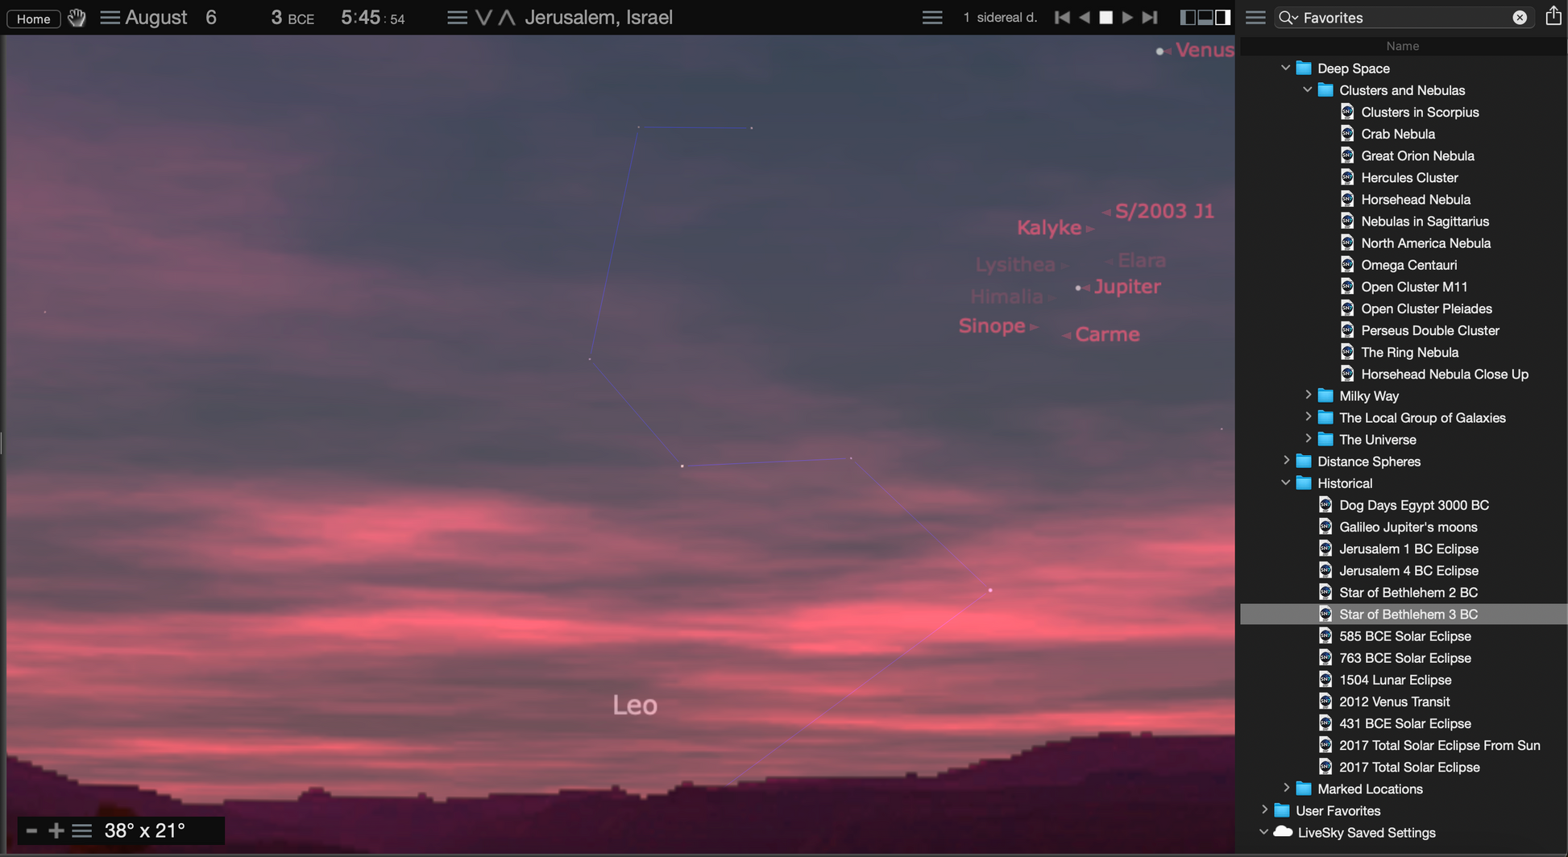Image resolution: width=1568 pixels, height=857 pixels.
Task: Collapse the Clusters and Nebulas folder
Action: [1307, 90]
